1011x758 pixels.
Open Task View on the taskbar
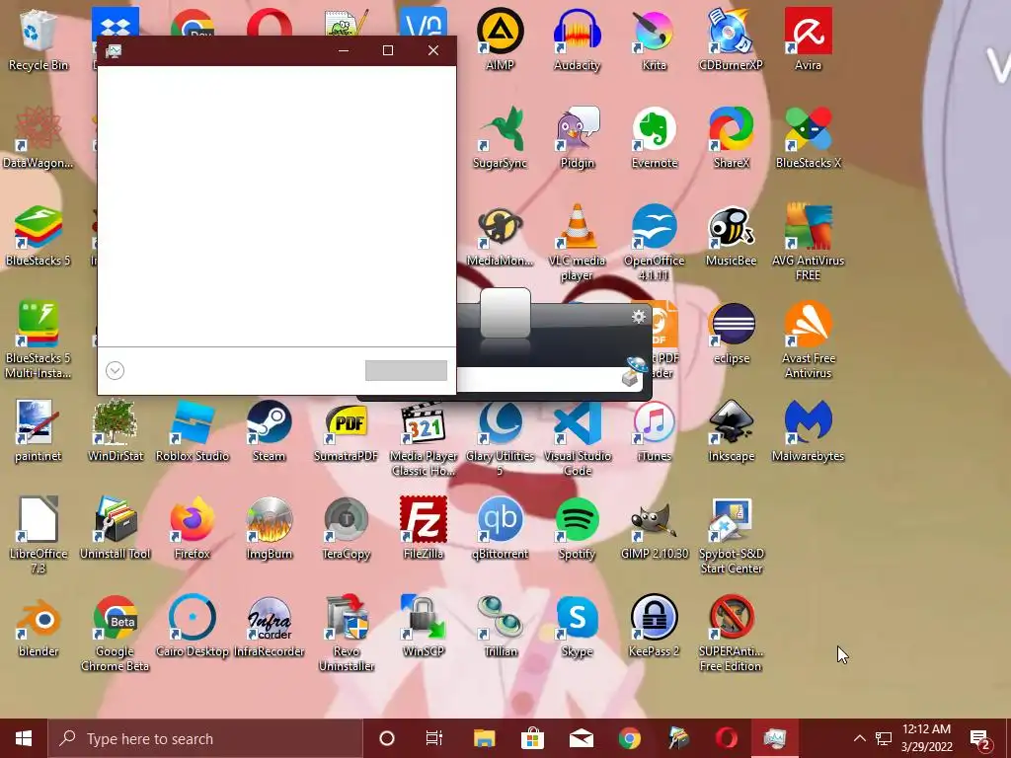click(x=434, y=738)
